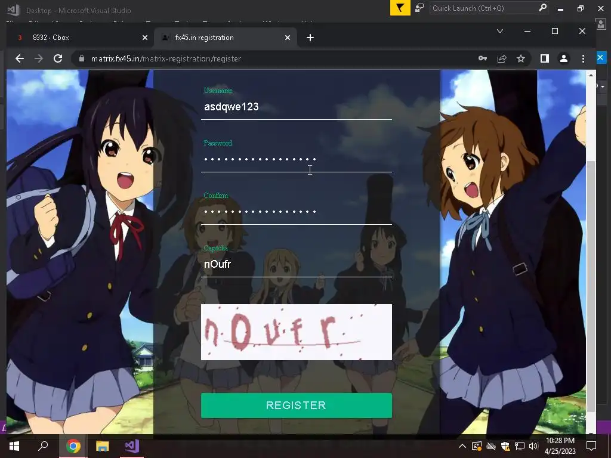Go back with the browser back arrow
Viewport: 611px width, 458px height.
tap(20, 59)
